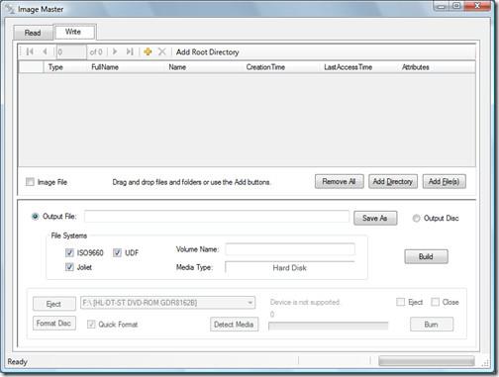Jump to last record navigation icon
This screenshot has width=499, height=377.
coord(130,51)
